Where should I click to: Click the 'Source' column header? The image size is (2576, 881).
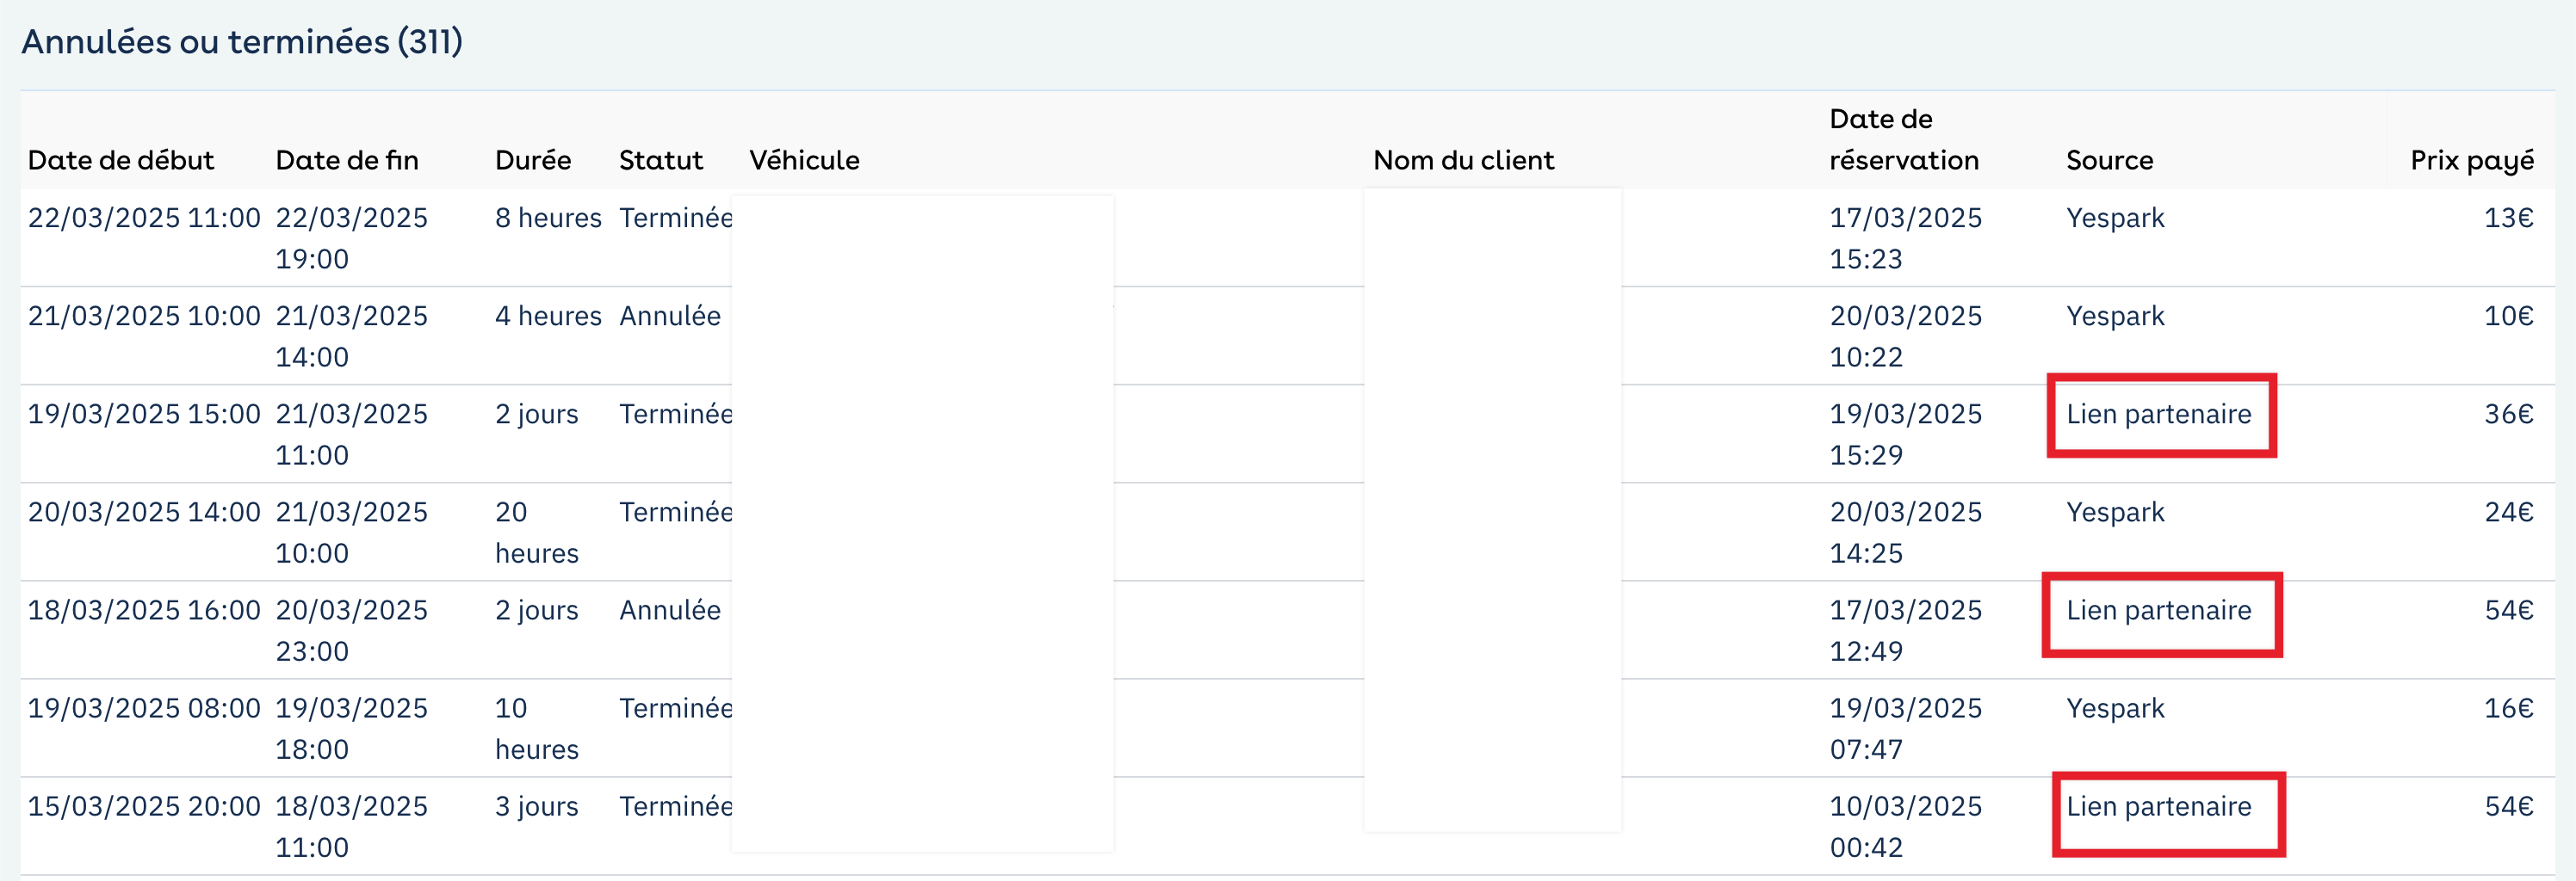(2110, 160)
